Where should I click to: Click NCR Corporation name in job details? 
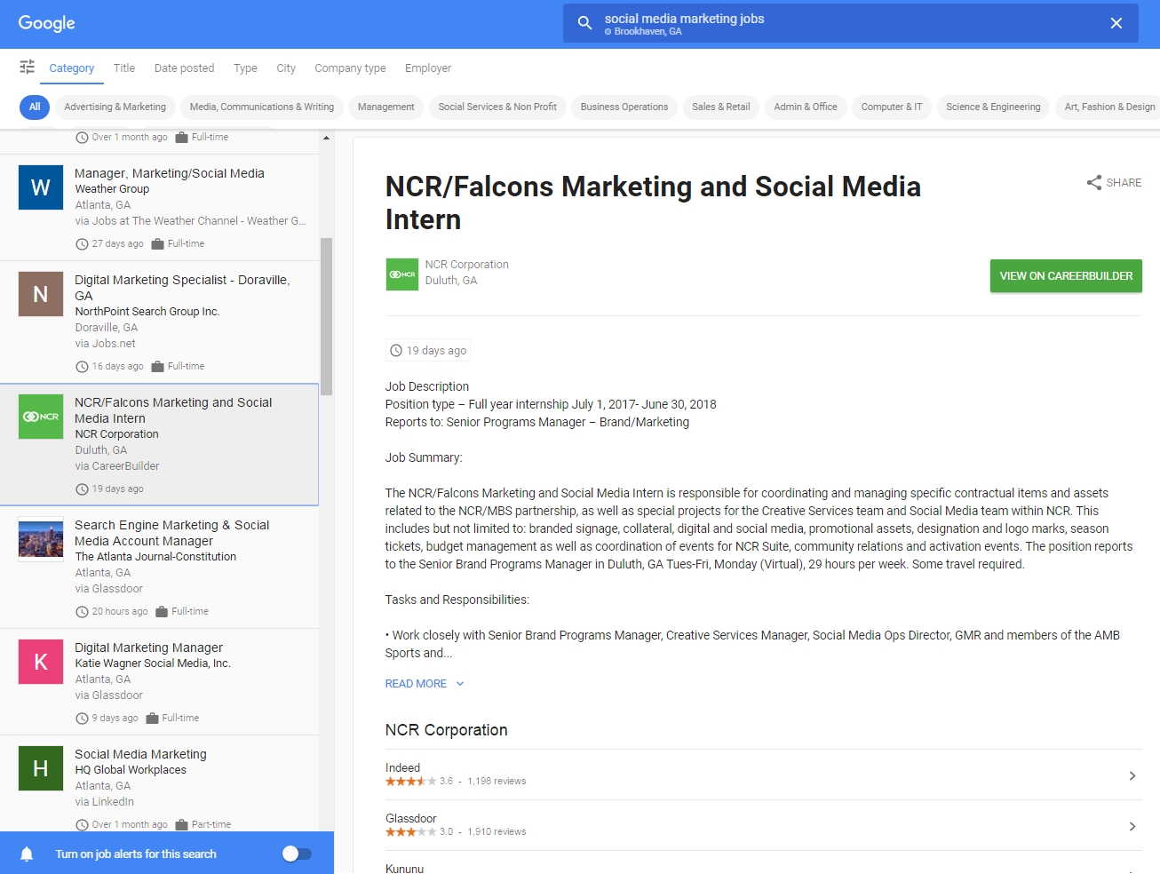click(466, 265)
